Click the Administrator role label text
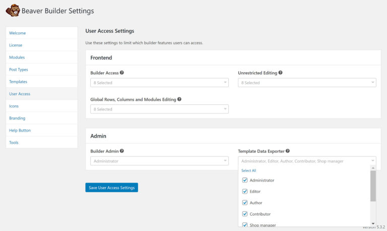Viewport: 387px width, 231px height. point(262,180)
